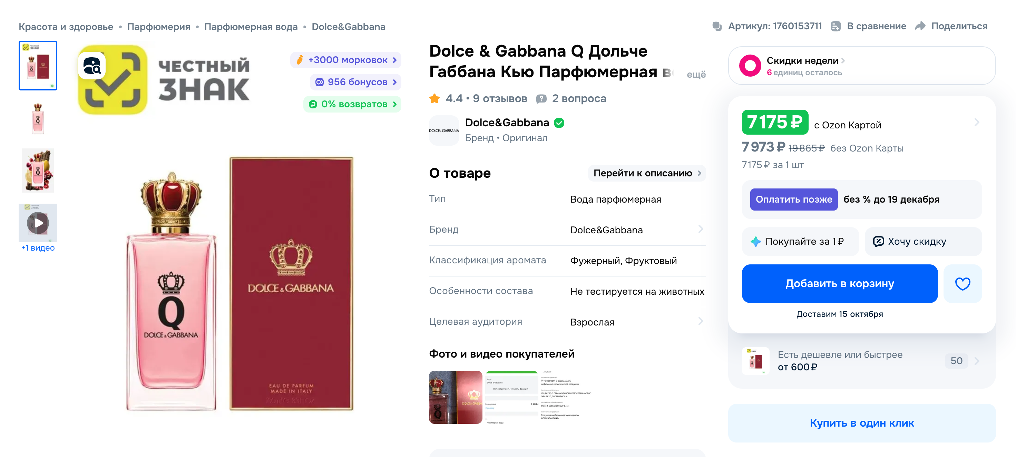Click the Оплатить позже button
Screen dimensions: 1016x457
[x=793, y=200]
